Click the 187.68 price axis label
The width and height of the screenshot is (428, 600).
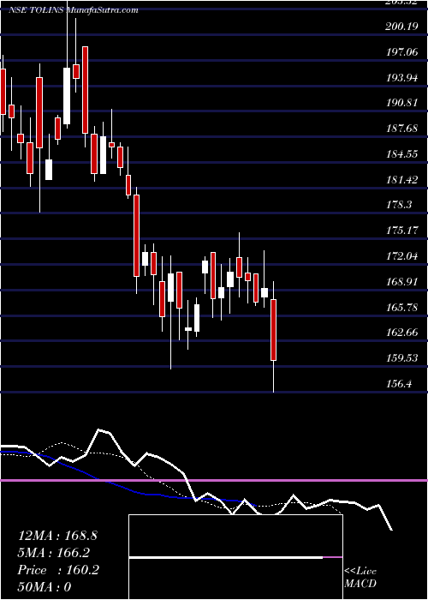pos(402,129)
